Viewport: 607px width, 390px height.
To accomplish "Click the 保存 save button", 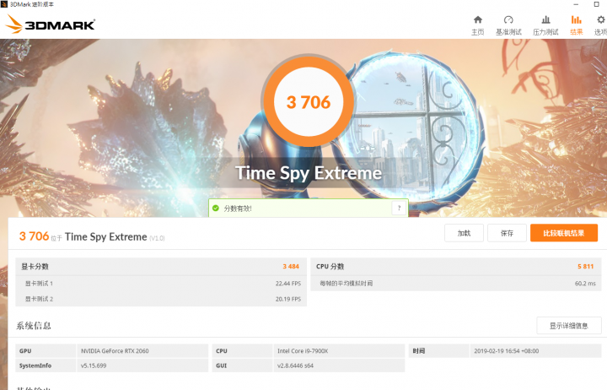I will (507, 233).
